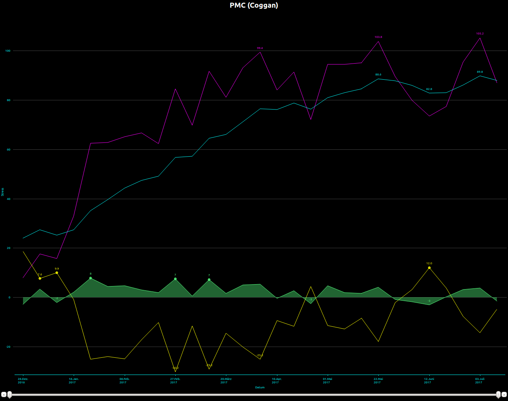This screenshot has width=508, height=401.
Task: Click the date label 06.Feb. 2017
Action: pyautogui.click(x=124, y=381)
